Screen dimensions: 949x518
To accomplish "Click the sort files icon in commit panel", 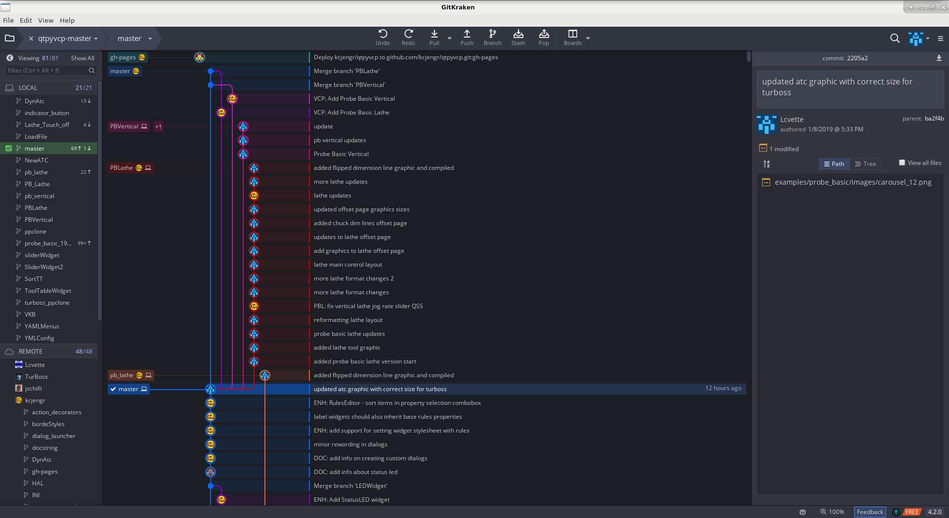I will click(x=767, y=164).
